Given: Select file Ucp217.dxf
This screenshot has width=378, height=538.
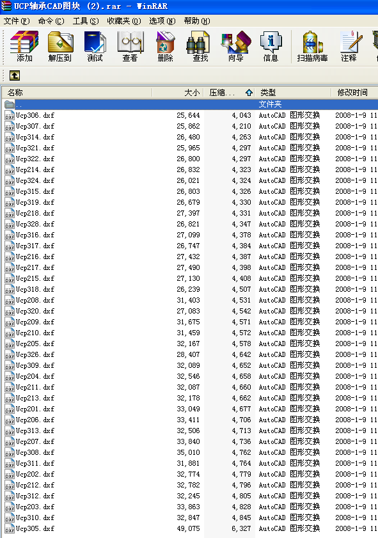Looking at the screenshot, I should pos(35,267).
